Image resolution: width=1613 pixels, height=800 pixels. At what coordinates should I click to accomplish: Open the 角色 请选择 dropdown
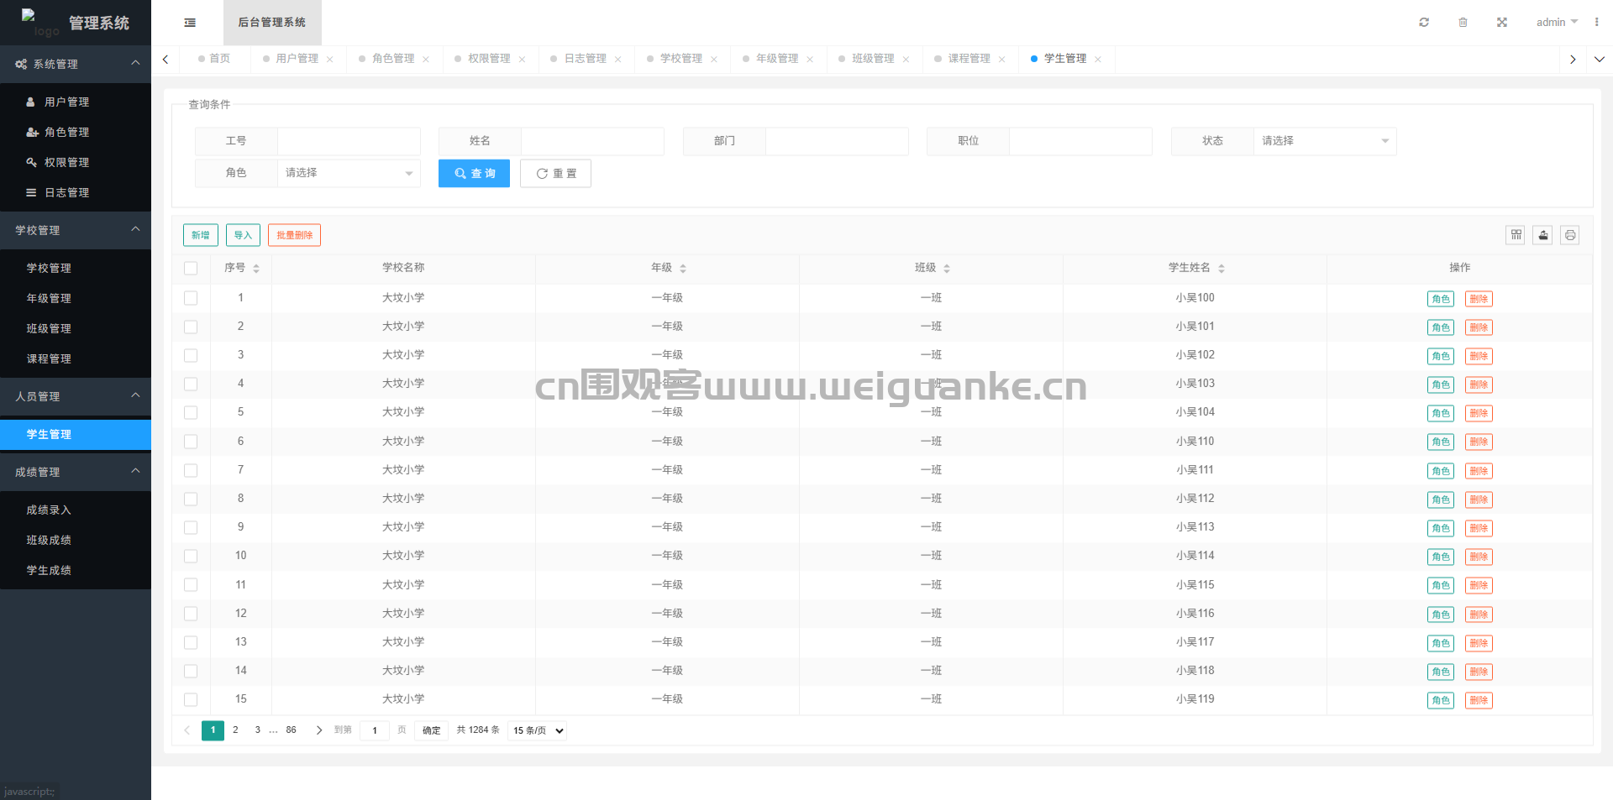click(x=349, y=173)
